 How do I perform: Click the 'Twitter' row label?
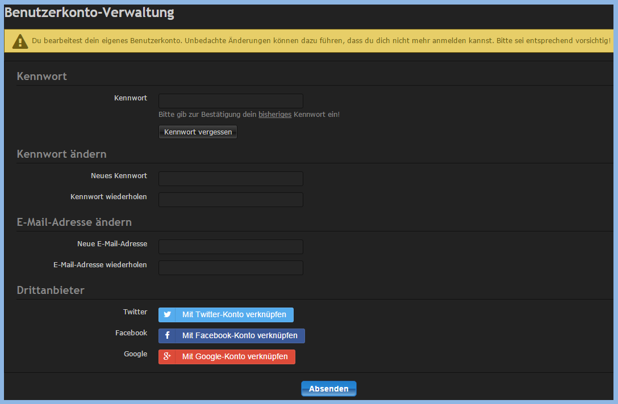(x=135, y=312)
